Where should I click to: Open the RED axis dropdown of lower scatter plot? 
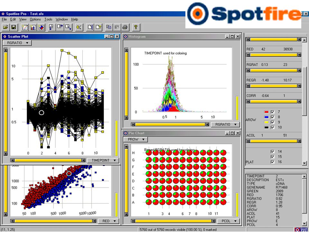click(x=108, y=221)
